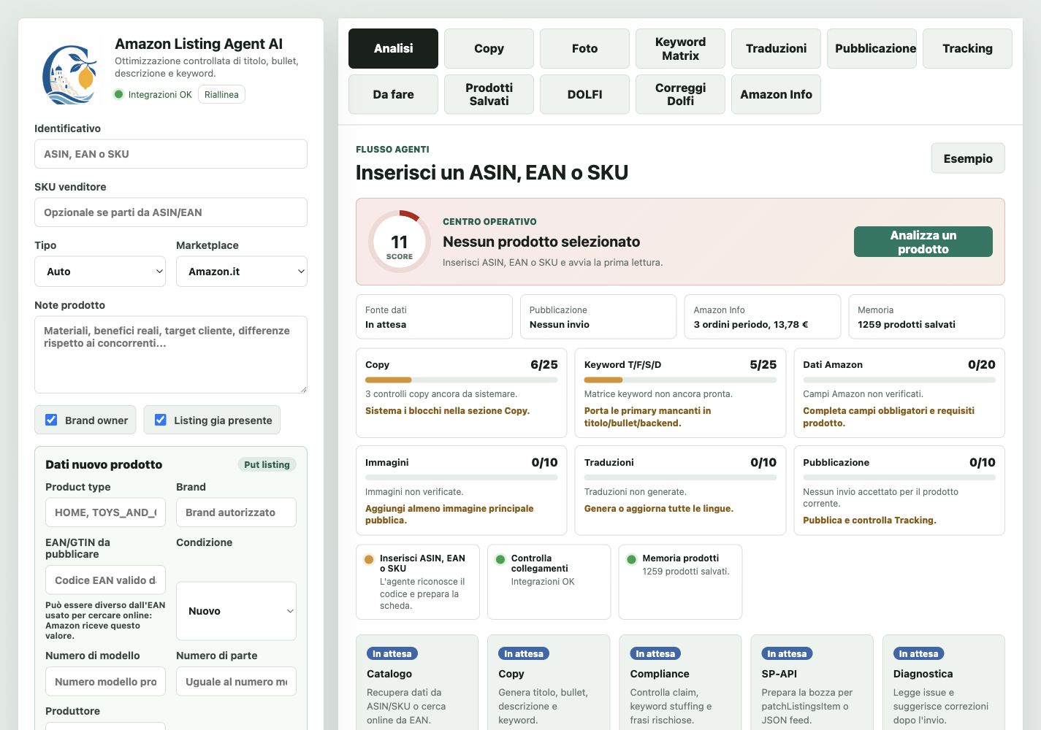This screenshot has height=730, width=1041.
Task: Click the Immagini 0/10 progress bar
Action: tap(461, 477)
